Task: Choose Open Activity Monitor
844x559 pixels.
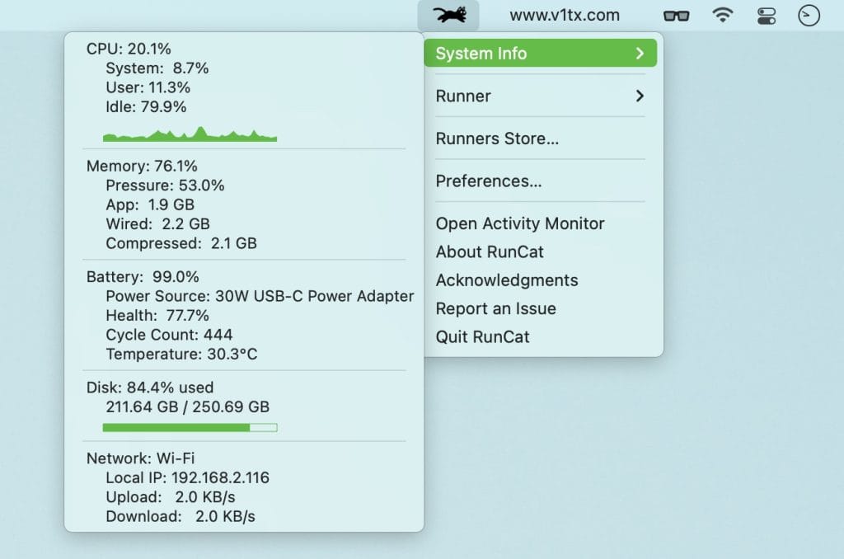Action: click(520, 223)
